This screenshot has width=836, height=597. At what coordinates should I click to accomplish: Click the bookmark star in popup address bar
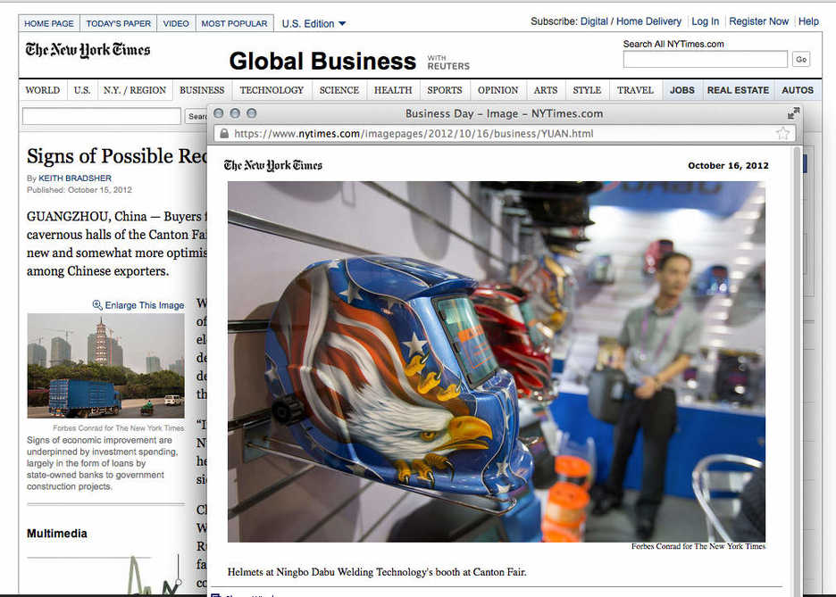(782, 133)
